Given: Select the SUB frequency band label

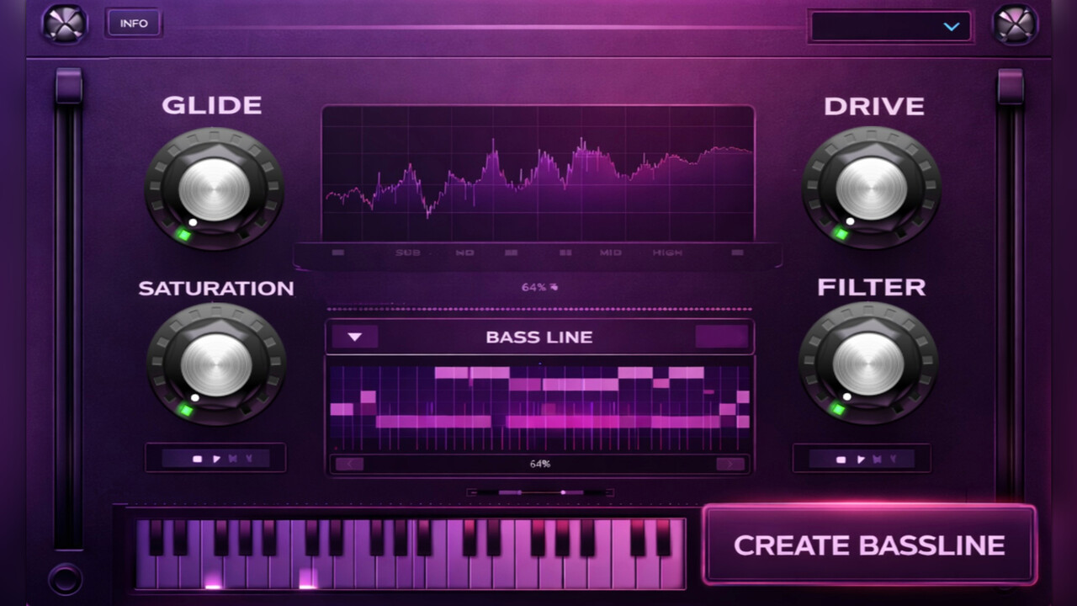Looking at the screenshot, I should 408,252.
